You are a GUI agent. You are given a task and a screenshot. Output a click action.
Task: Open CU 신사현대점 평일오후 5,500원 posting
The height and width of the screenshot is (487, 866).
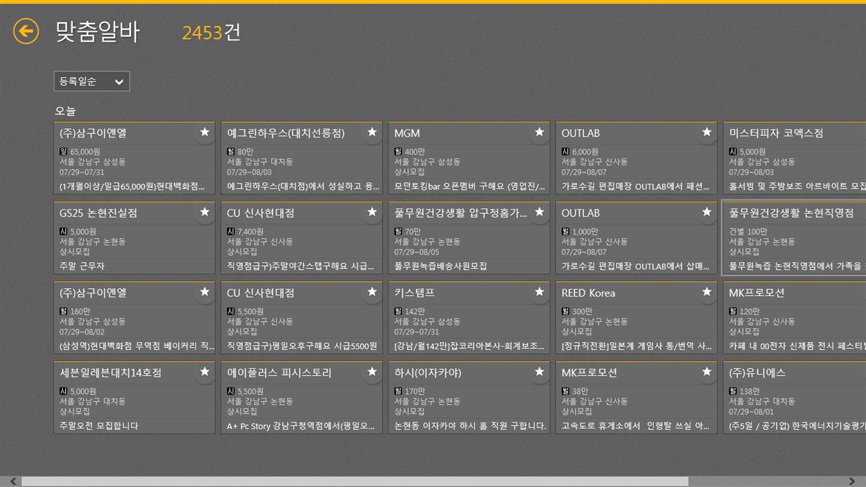click(x=301, y=318)
